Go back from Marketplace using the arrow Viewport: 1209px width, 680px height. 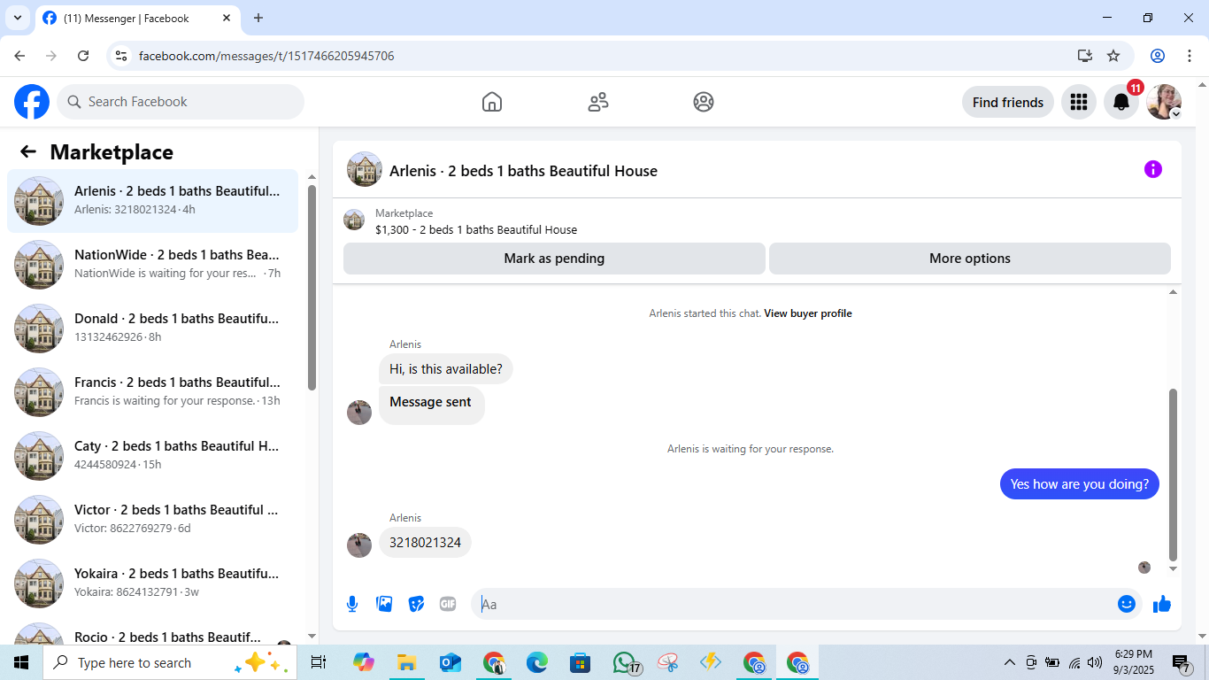pos(28,151)
